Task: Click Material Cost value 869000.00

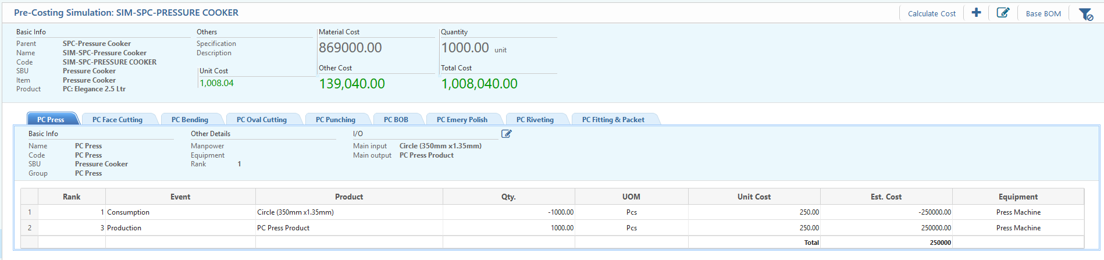Action: (350, 48)
